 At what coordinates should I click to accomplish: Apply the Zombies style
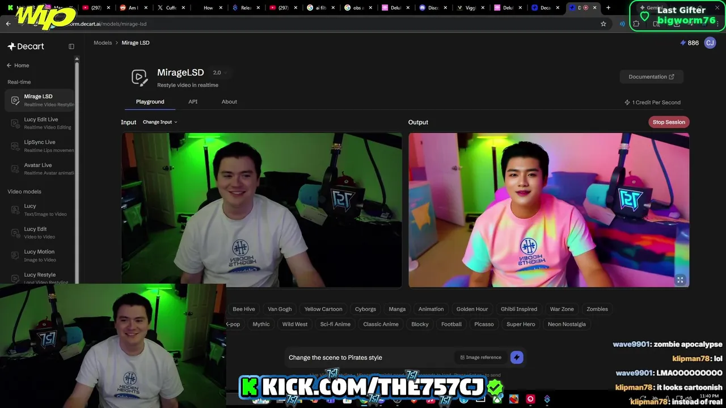[x=597, y=309]
